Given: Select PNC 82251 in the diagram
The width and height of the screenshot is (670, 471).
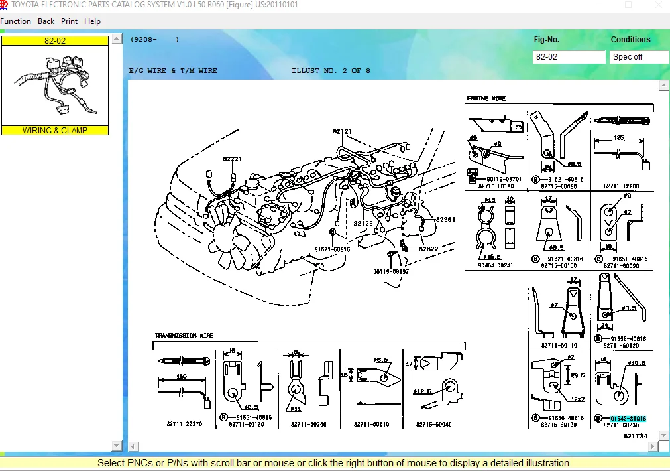Looking at the screenshot, I should click(445, 219).
